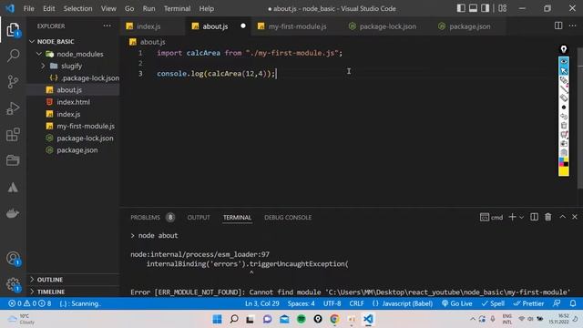Viewport: 583px width, 328px height.
Task: Switch to the package.json editor tab
Action: [x=470, y=26]
